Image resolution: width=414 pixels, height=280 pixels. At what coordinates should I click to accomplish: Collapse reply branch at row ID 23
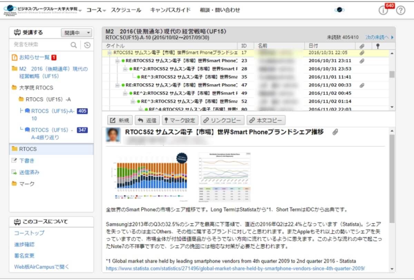click(117, 61)
